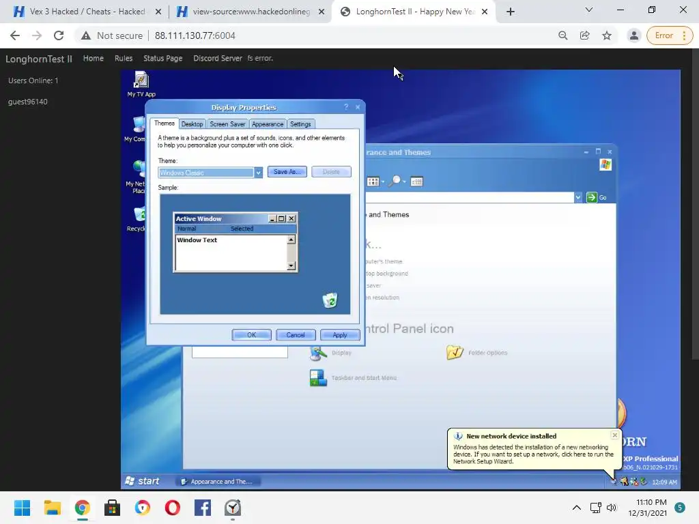The image size is (699, 524).
Task: Switch to the view-source browser tab
Action: (x=251, y=12)
